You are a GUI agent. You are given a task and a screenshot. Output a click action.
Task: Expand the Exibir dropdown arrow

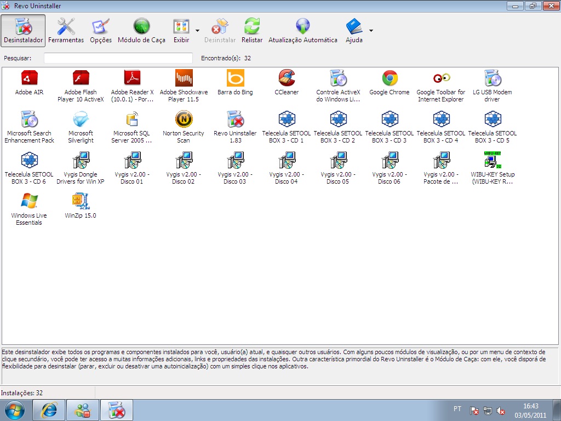tap(197, 31)
